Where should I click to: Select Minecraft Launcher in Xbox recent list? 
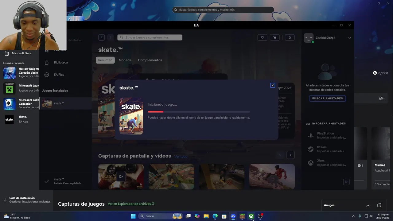tap(21, 88)
